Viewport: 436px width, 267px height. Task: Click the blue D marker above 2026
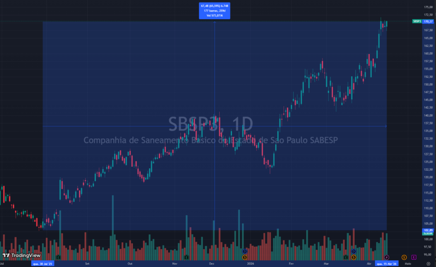(245, 251)
